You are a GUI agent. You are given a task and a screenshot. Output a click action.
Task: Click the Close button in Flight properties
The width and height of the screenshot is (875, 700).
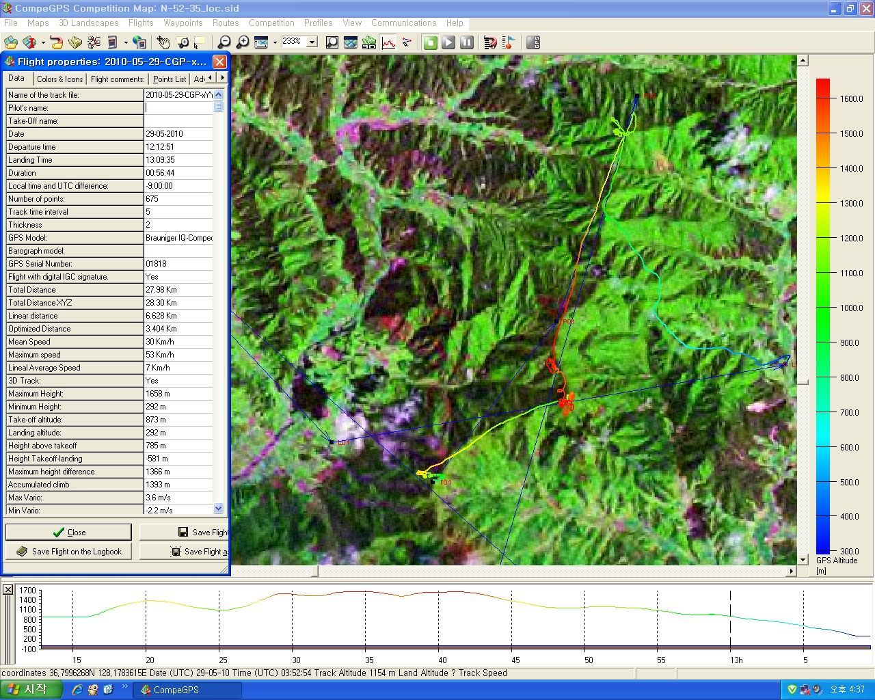(68, 532)
